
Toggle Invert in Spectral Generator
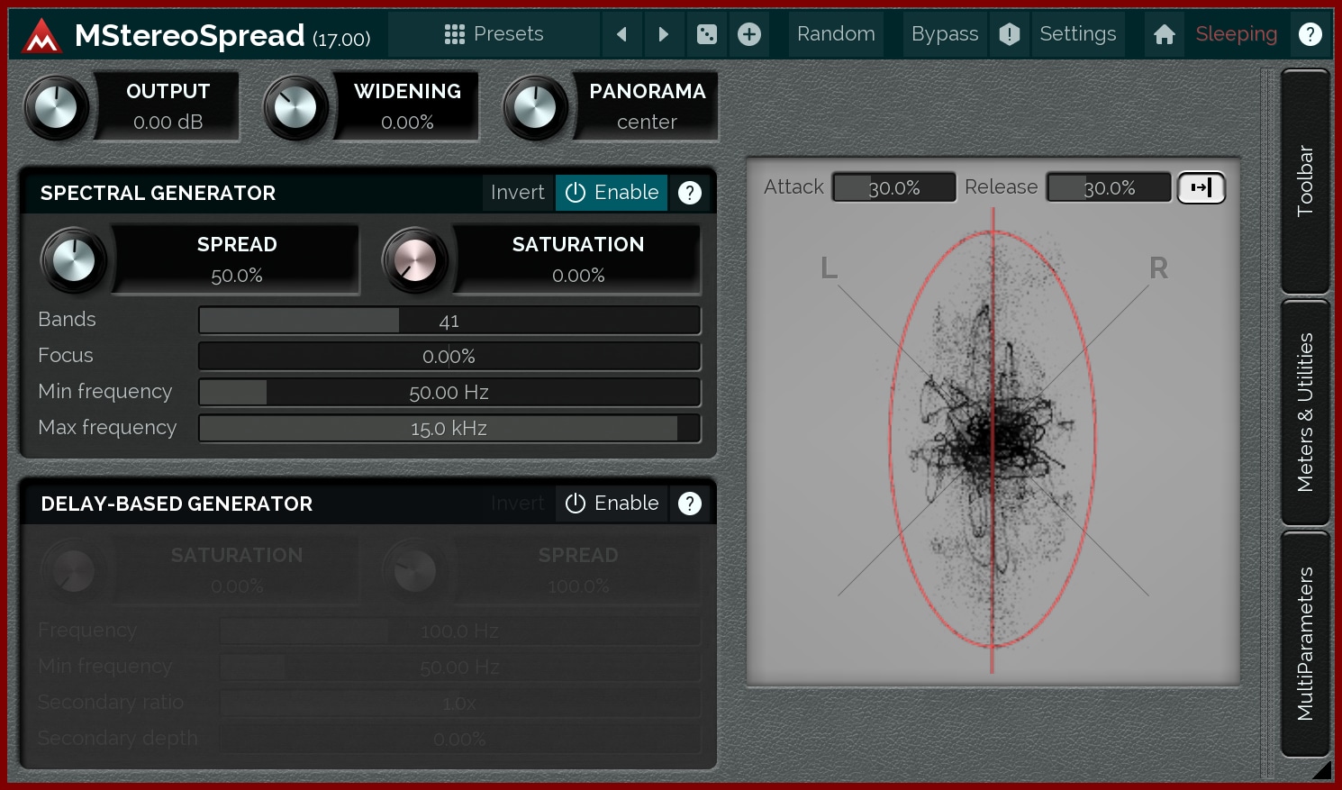tap(518, 193)
